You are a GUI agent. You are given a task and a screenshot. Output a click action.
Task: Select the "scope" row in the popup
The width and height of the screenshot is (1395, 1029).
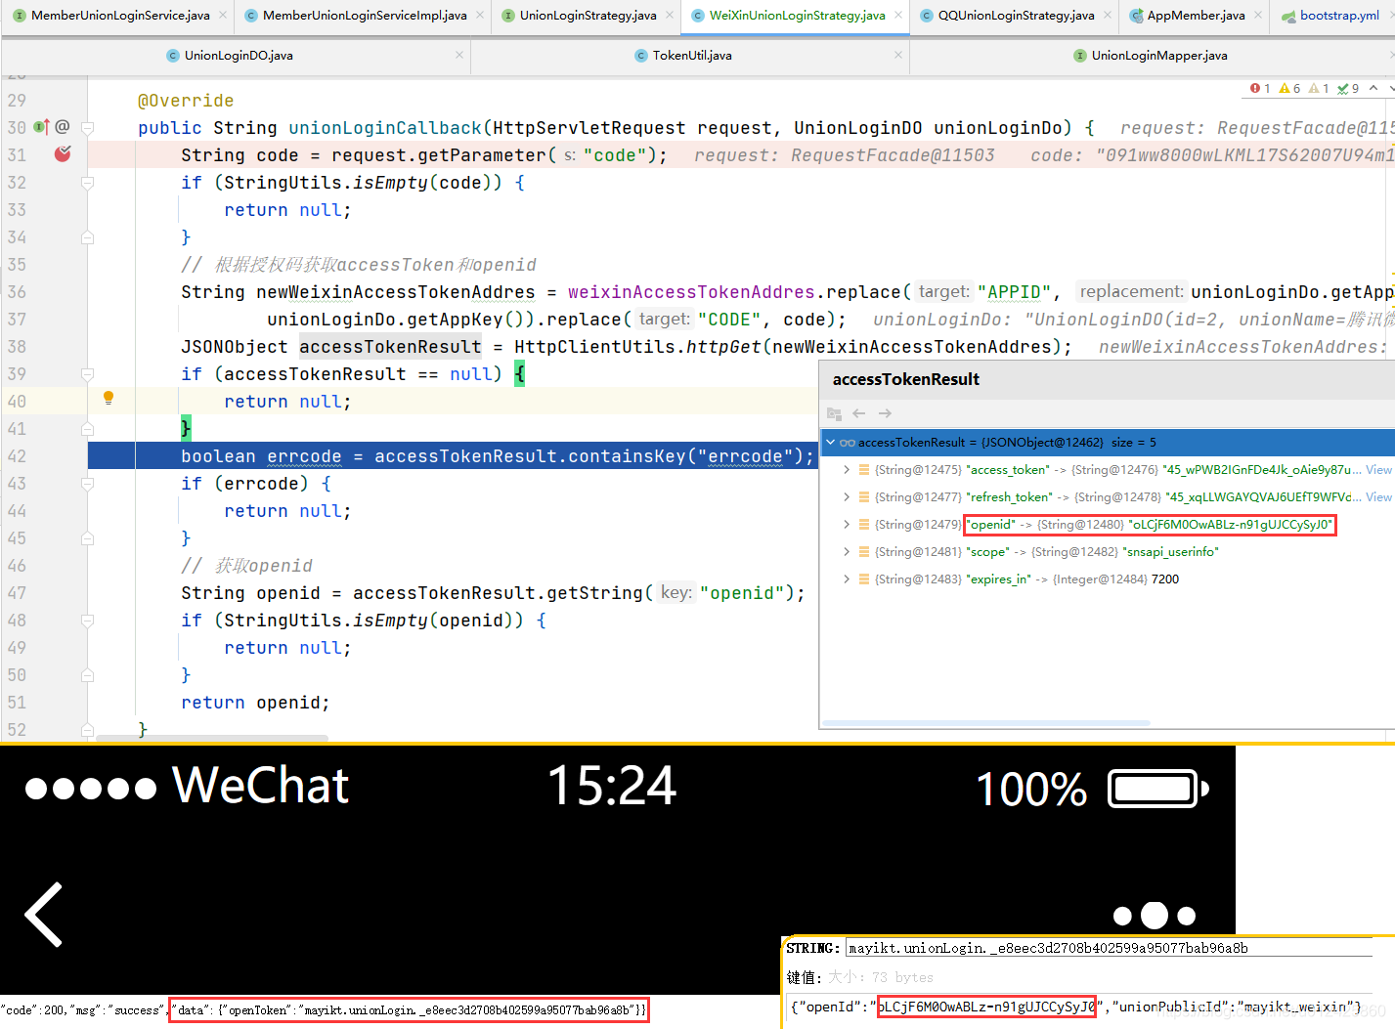pos(1107,552)
